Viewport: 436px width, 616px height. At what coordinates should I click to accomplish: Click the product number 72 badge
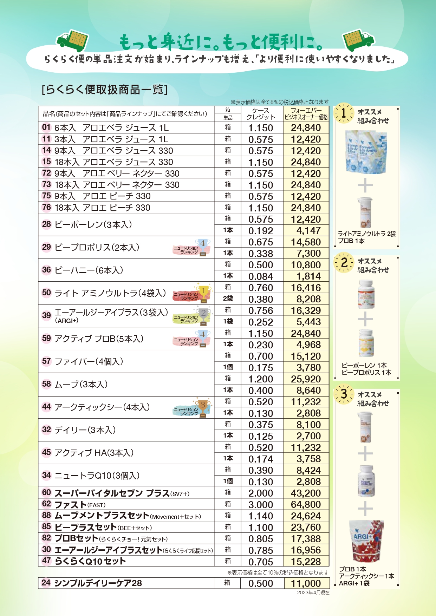[x=46, y=173]
